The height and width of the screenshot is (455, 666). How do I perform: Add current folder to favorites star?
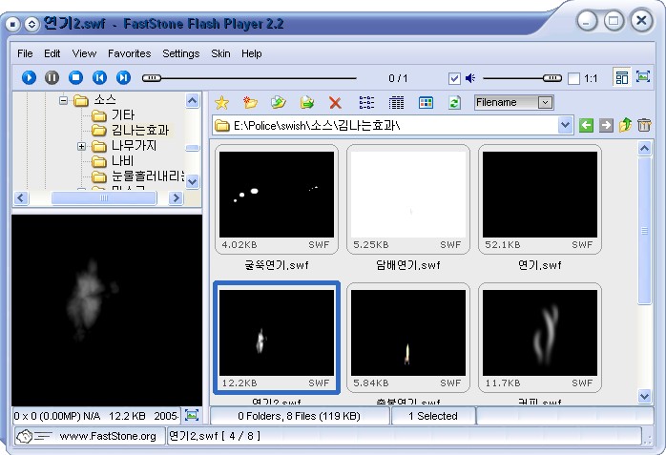221,103
